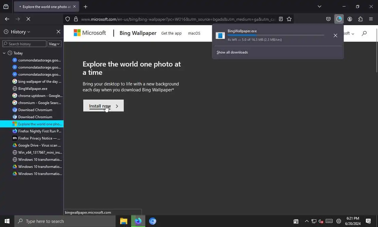Click the BingWallpaper.exe download progress bar
Screen dimensions: 378x227
(276, 35)
